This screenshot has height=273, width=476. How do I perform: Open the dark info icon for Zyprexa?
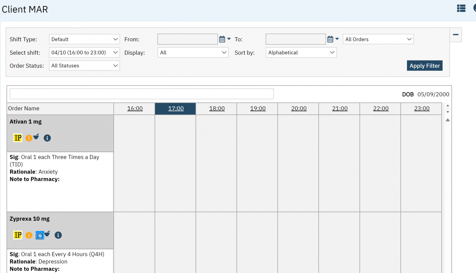point(58,235)
